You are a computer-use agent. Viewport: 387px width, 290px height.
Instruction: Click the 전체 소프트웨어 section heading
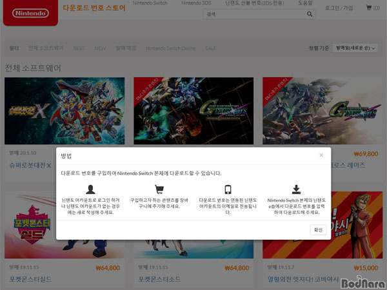(x=33, y=68)
